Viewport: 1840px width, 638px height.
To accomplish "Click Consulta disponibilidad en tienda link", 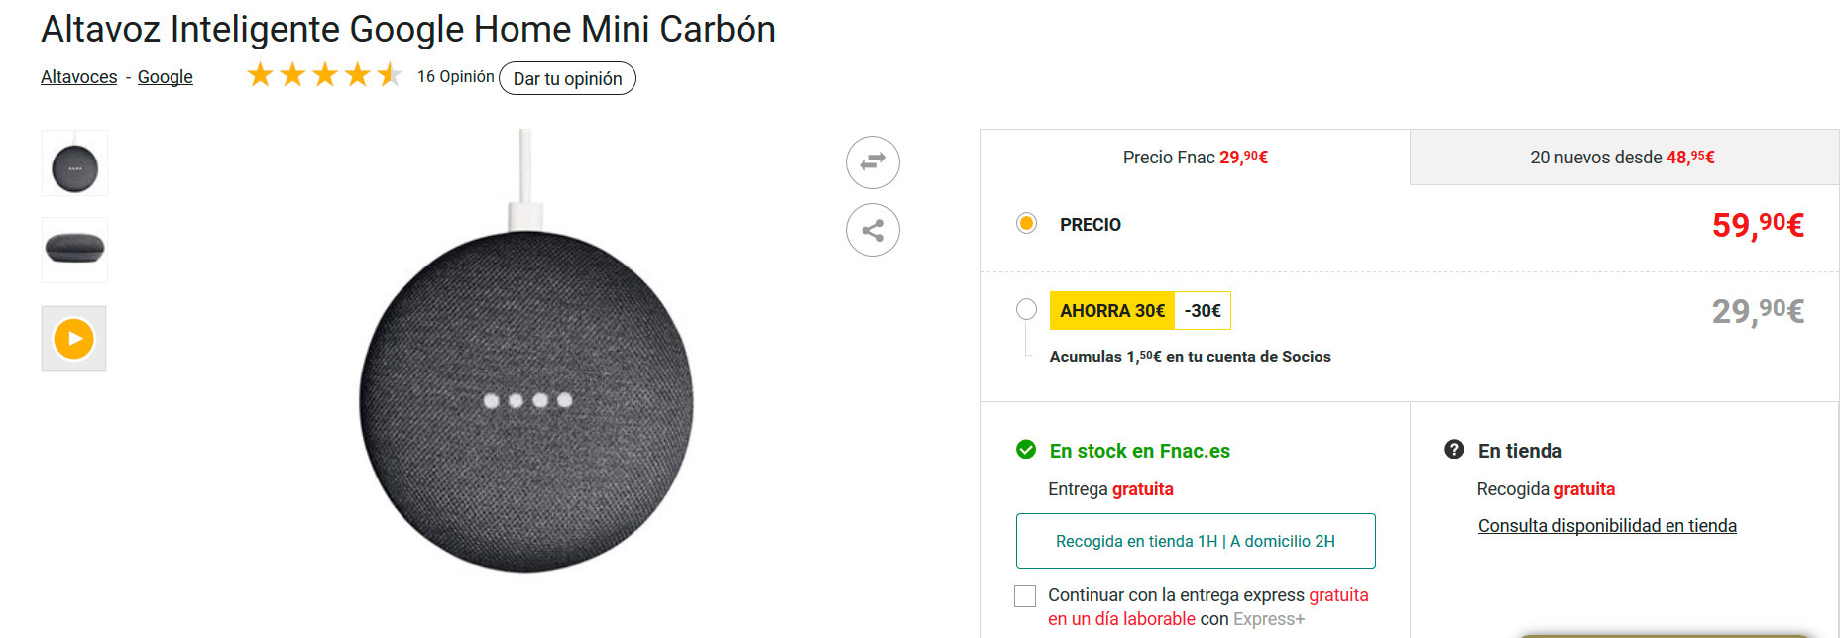I will coord(1607,526).
